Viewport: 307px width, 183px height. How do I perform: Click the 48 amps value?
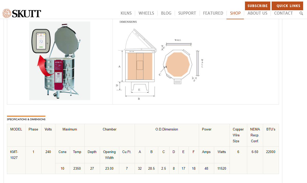click(x=206, y=168)
